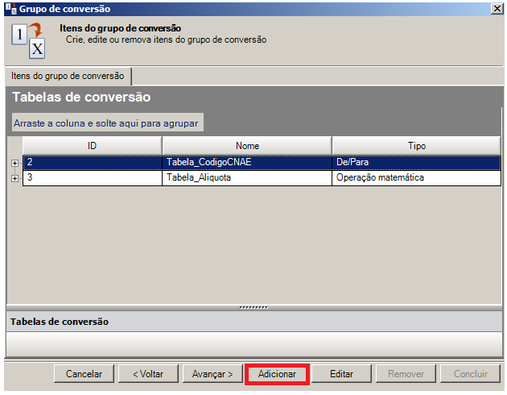The height and width of the screenshot is (395, 507).
Task: Go back with the < Voltar button
Action: coord(148,374)
